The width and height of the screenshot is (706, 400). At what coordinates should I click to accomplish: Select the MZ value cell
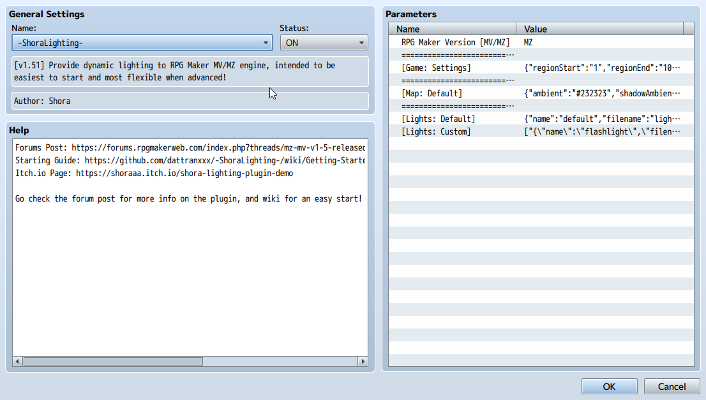click(528, 42)
